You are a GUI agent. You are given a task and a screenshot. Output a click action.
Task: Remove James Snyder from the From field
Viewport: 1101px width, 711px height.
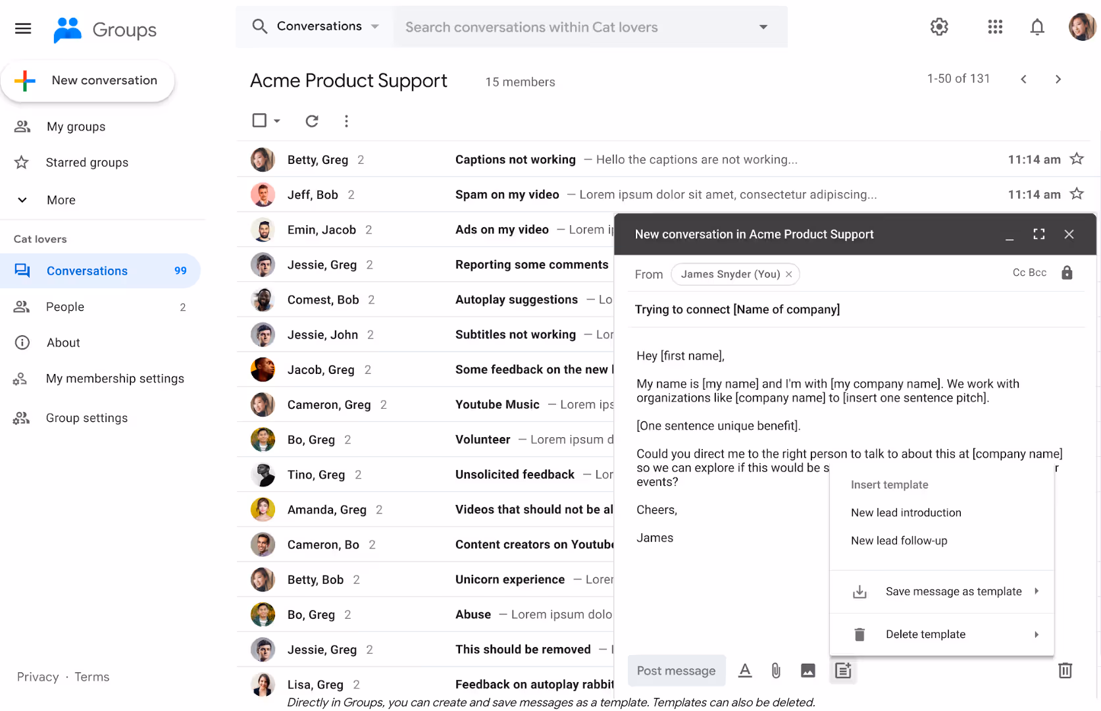(788, 275)
